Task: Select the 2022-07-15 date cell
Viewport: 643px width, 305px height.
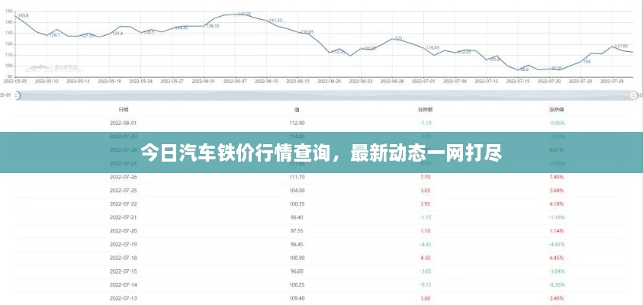Action: point(123,271)
